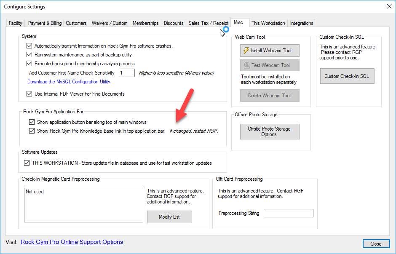Screen dimensions: 396x254
Task: Switch to Waivers / Custom tab
Action: pyautogui.click(x=110, y=23)
